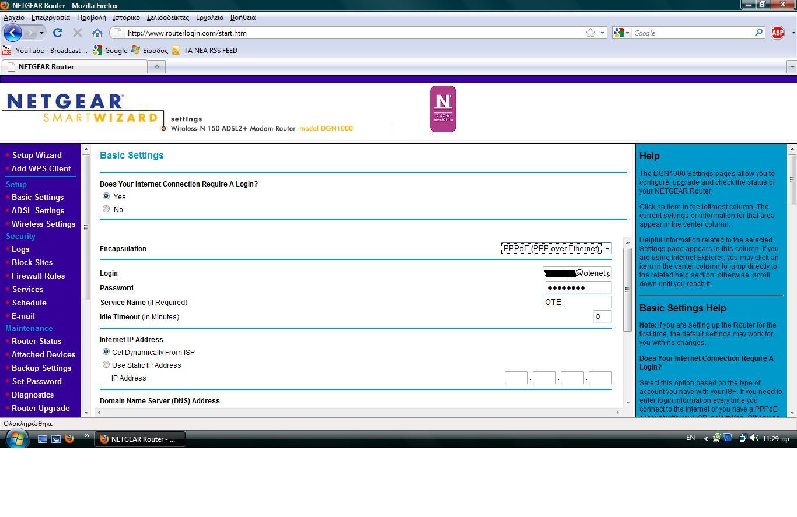Open the YouTube - Broadcast bookmark
This screenshot has height=517, width=797.
pyautogui.click(x=45, y=50)
